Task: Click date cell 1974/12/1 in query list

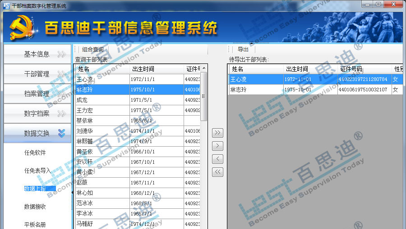Action: pyautogui.click(x=157, y=224)
